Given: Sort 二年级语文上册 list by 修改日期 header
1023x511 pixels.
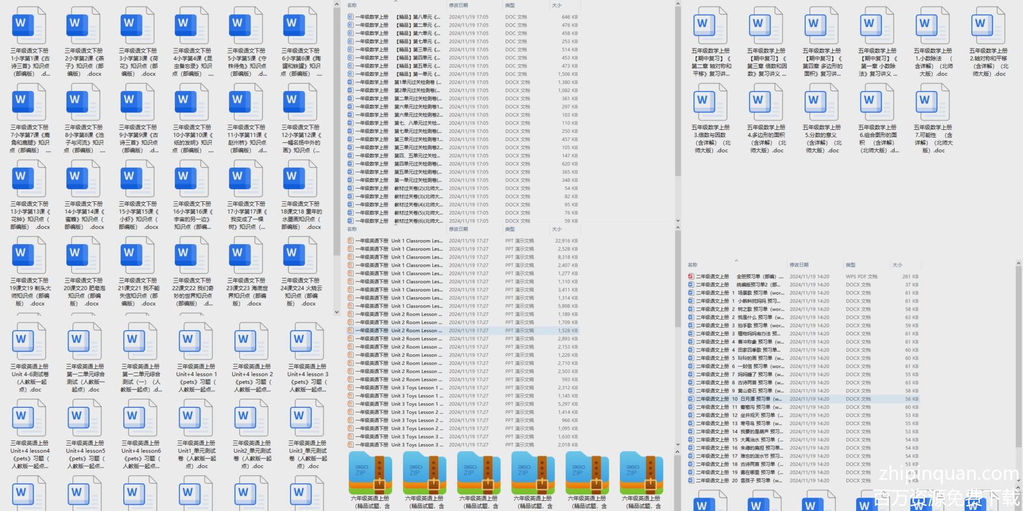Looking at the screenshot, I should tap(799, 265).
